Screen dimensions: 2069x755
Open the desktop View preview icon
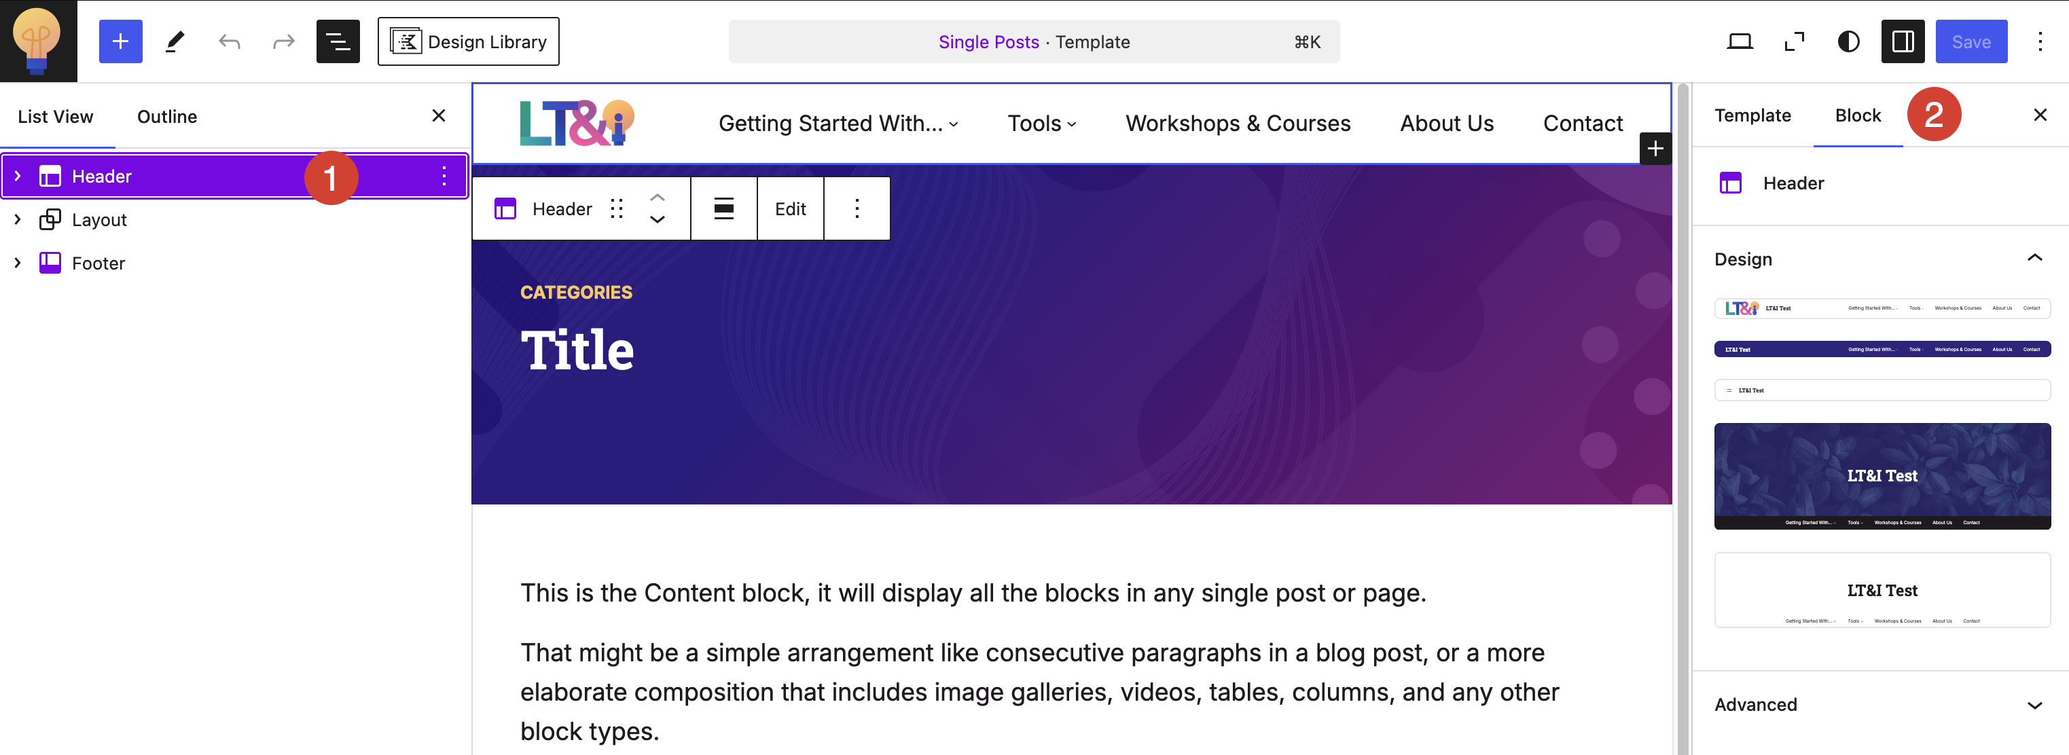pyautogui.click(x=1739, y=42)
